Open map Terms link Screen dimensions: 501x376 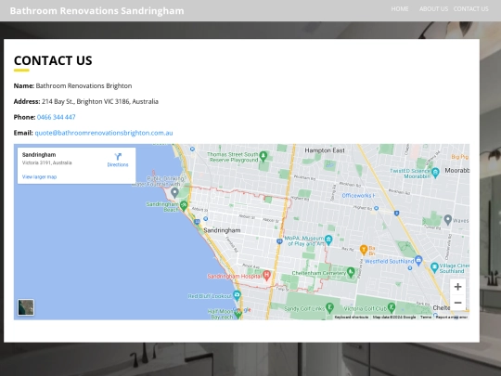click(x=426, y=318)
